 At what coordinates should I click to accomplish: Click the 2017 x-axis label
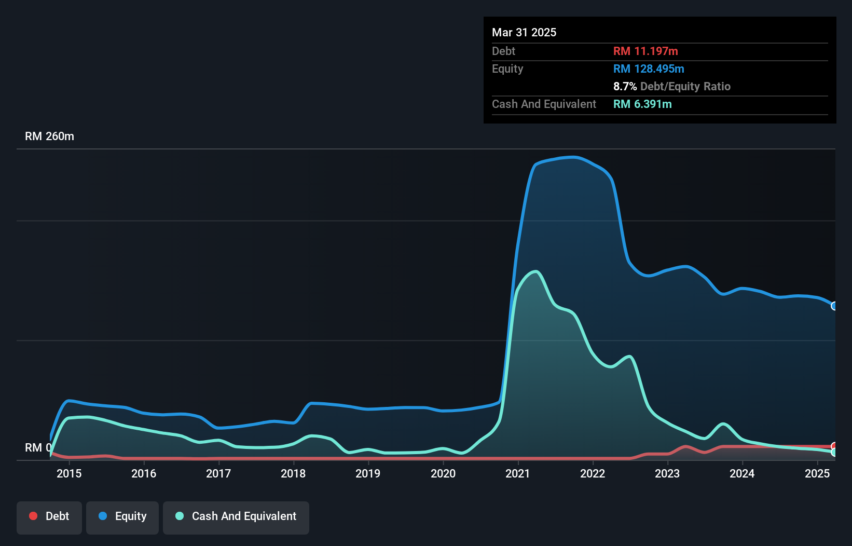pos(218,473)
